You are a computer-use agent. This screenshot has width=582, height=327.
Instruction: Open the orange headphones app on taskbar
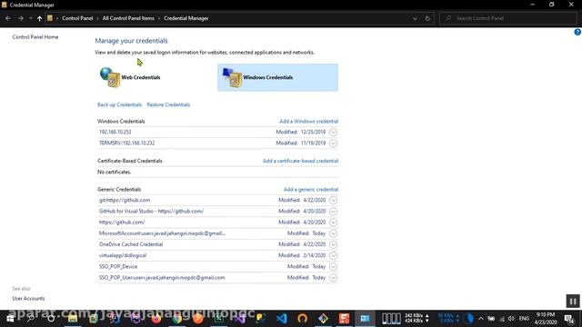pos(303,319)
